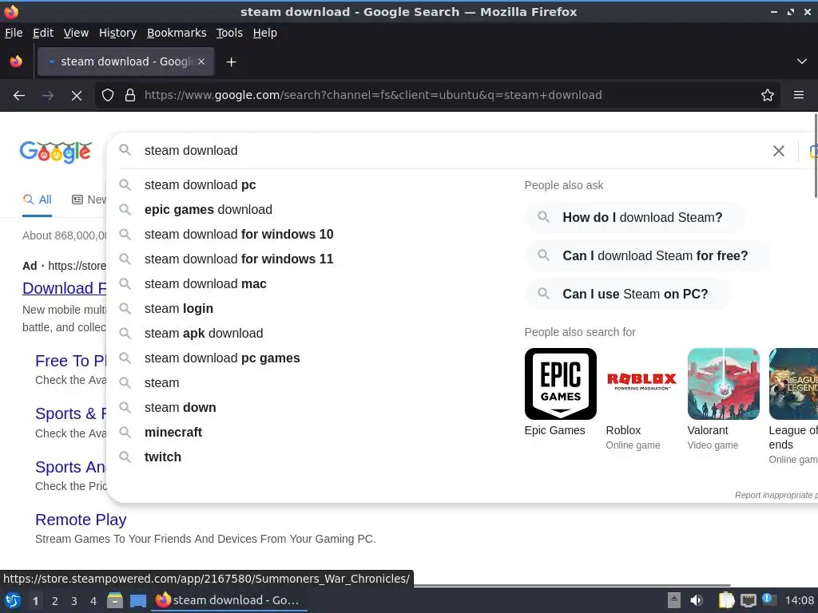Switch to workspace 2
The height and width of the screenshot is (613, 818).
(55, 601)
